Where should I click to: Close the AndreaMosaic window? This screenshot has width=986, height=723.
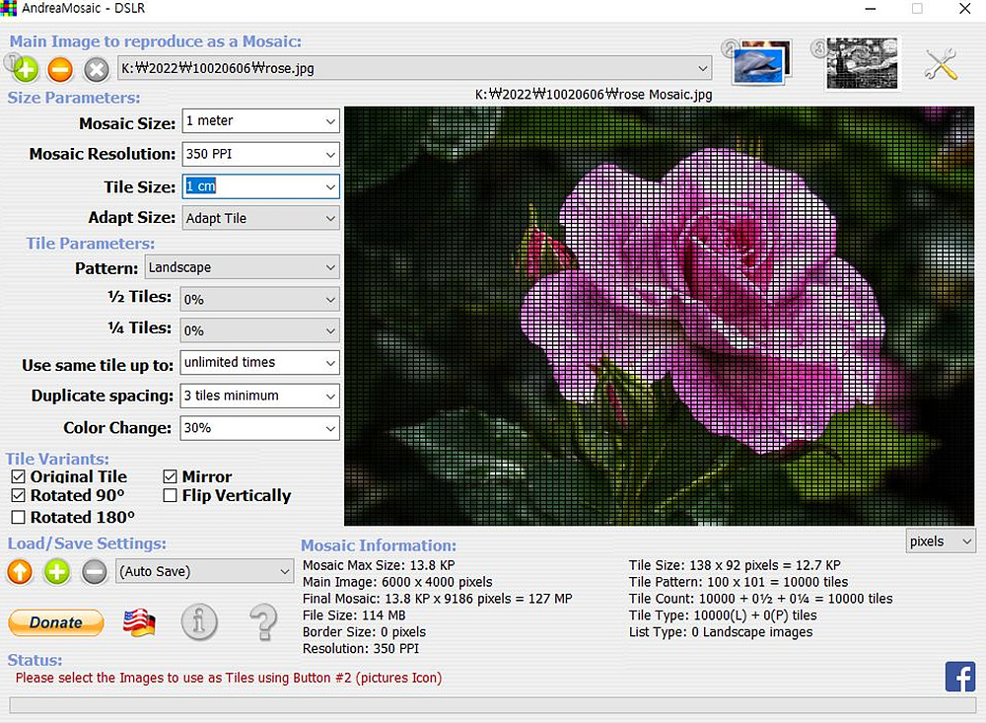pos(964,9)
